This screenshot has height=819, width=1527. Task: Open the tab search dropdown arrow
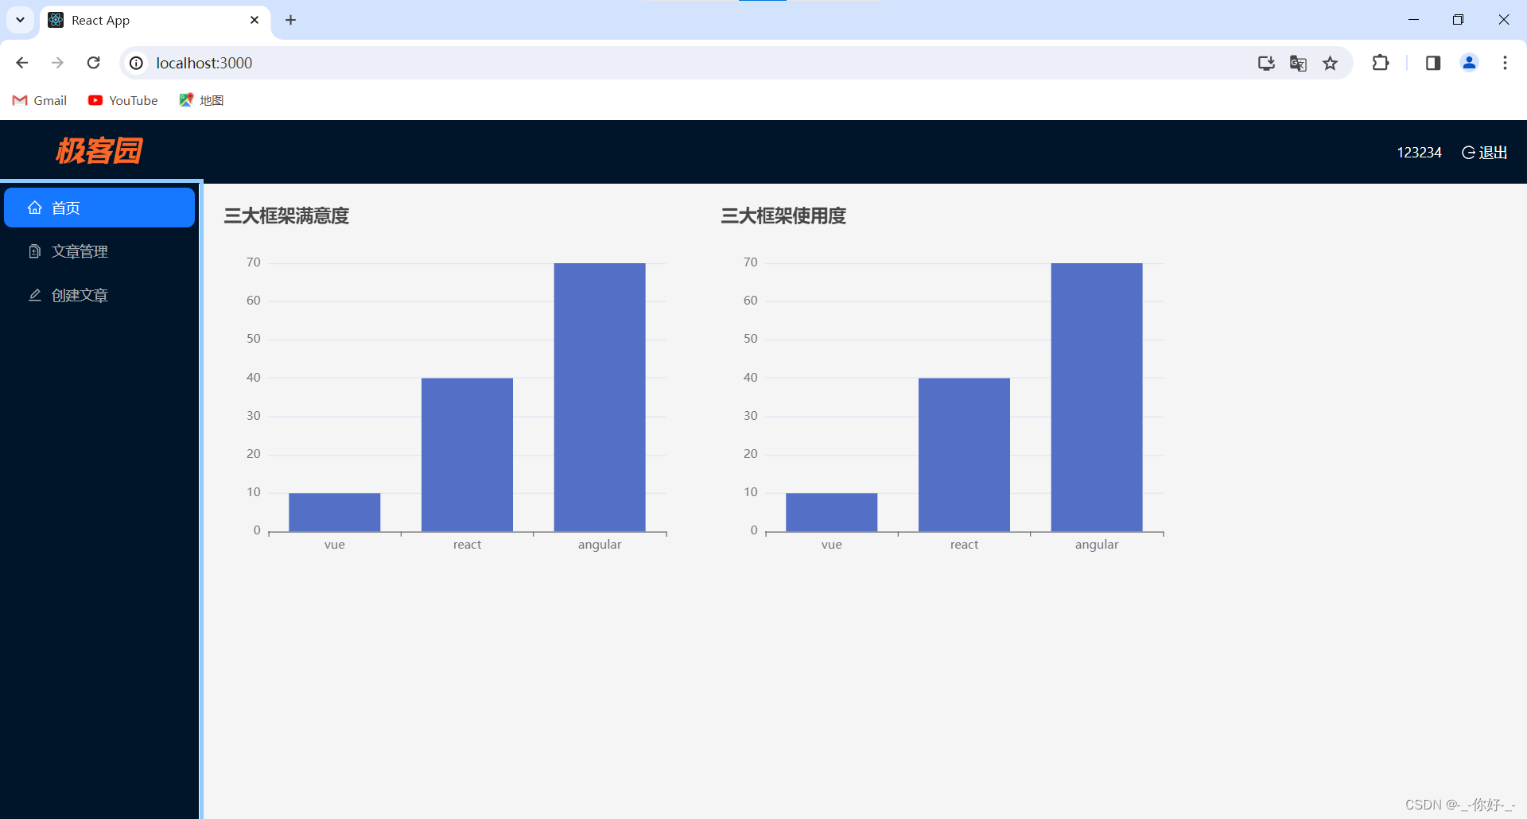coord(20,20)
